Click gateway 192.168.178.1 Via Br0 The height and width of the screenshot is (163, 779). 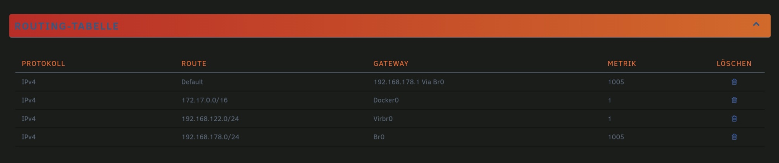coord(408,82)
